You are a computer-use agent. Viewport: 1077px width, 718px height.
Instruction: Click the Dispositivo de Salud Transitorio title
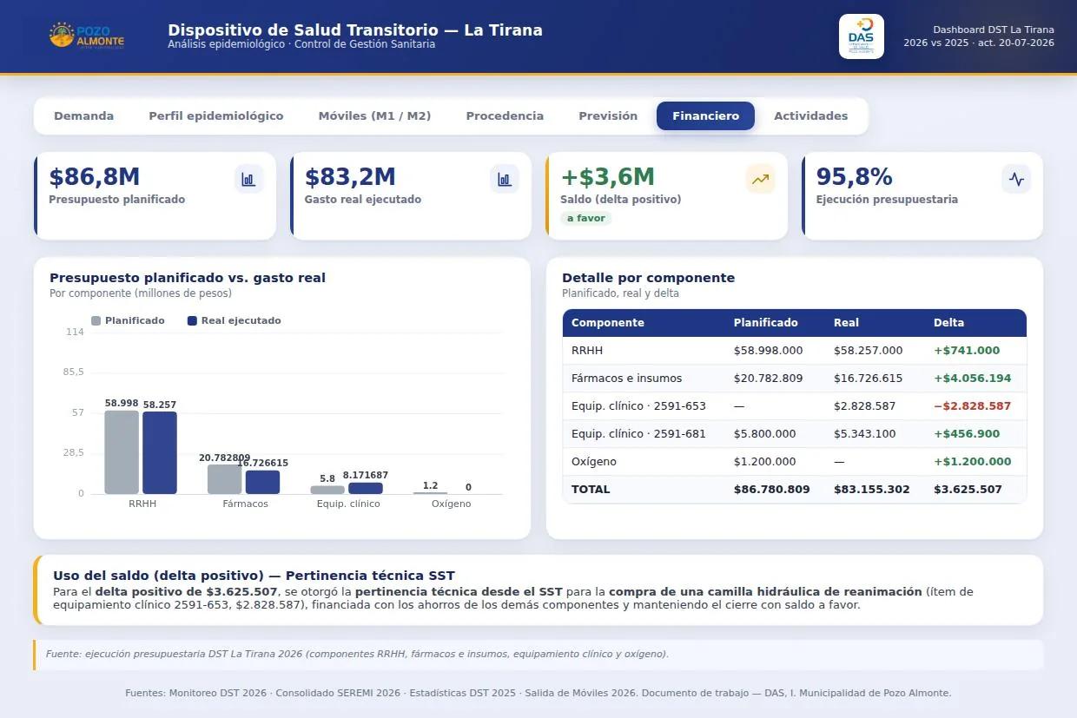[x=355, y=30]
